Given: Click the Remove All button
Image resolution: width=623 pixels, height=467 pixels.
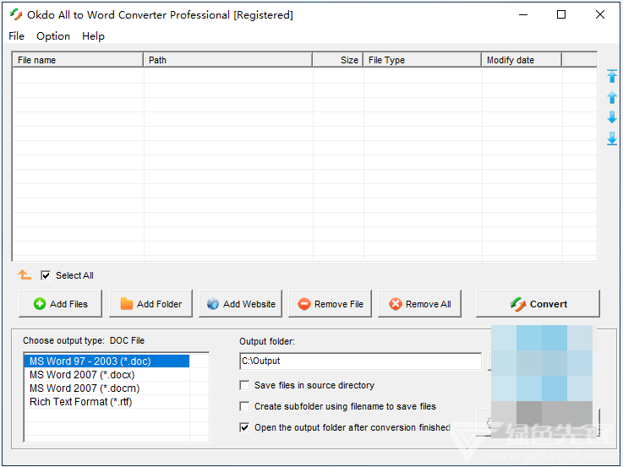Looking at the screenshot, I should coord(419,304).
